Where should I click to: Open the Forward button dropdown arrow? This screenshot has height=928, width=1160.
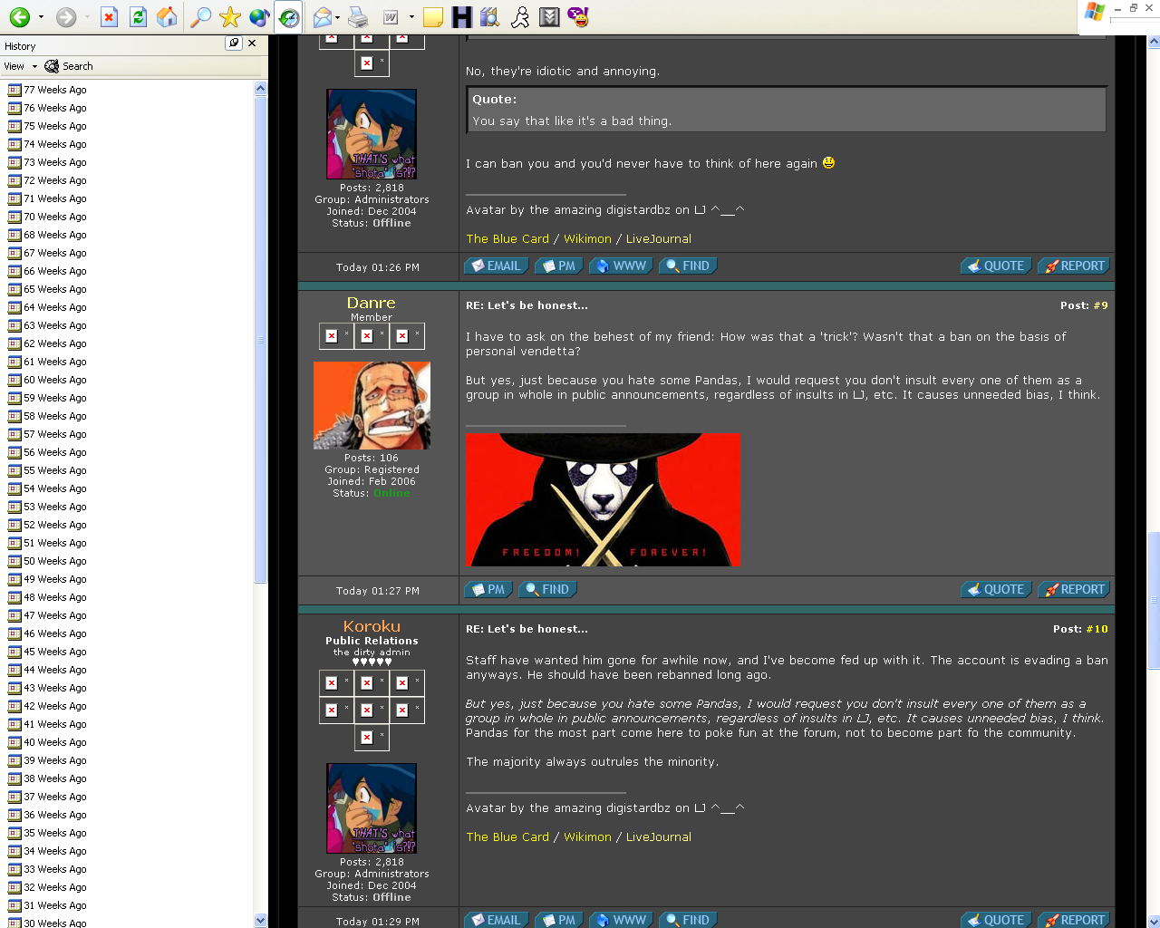[x=86, y=16]
